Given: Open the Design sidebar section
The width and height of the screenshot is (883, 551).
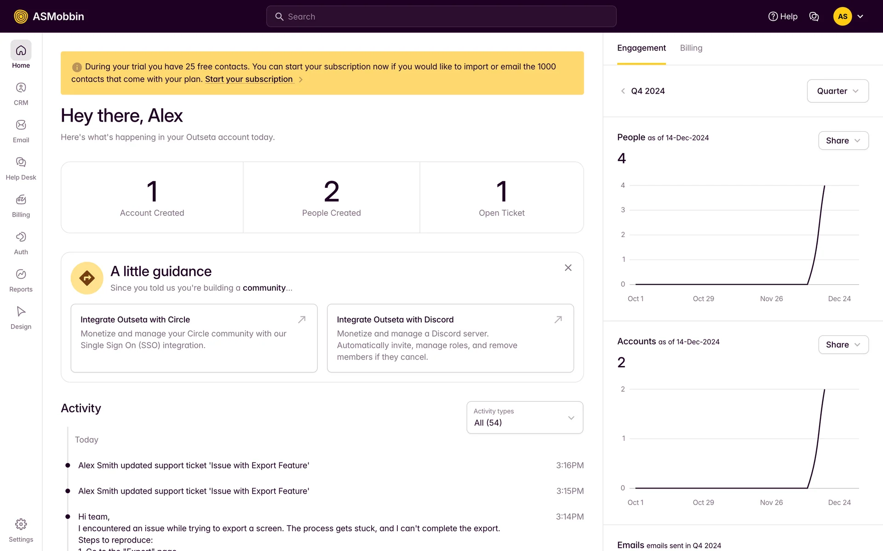Looking at the screenshot, I should pos(21,318).
